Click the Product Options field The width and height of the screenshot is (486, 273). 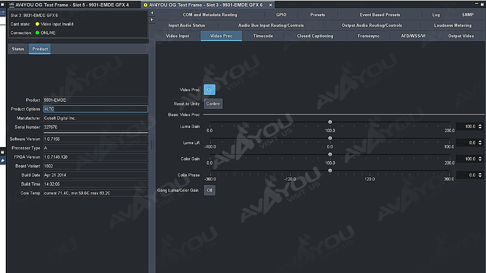tap(96, 109)
